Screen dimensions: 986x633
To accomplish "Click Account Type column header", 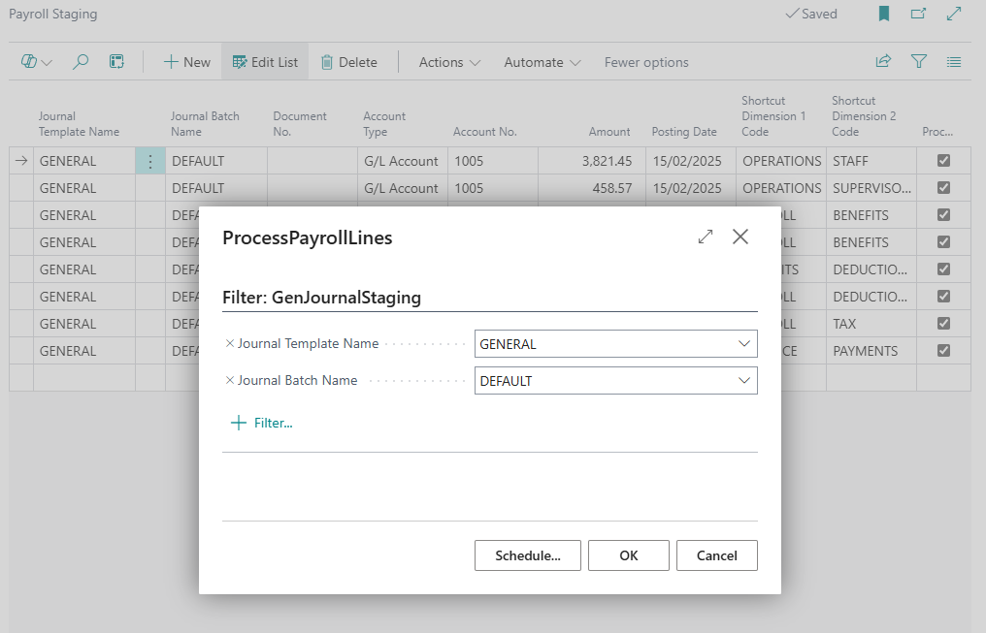I will [x=383, y=124].
